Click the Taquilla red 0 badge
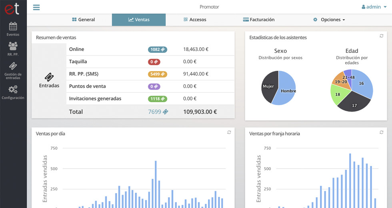Screen dimensions: 392x208 (154, 62)
